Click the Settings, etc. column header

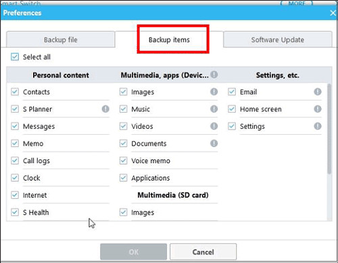278,75
